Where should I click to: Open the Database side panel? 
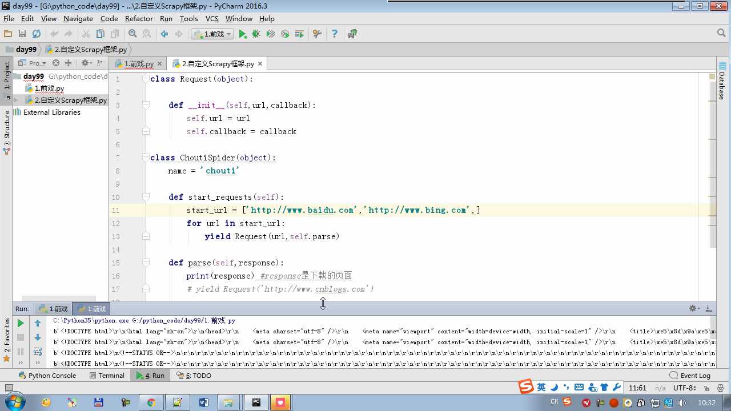coord(722,82)
